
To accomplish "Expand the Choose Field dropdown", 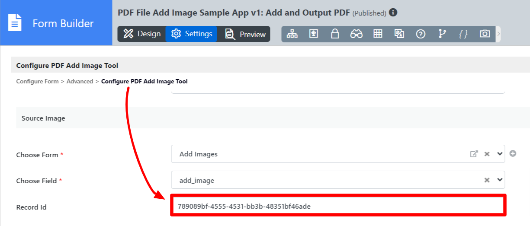I will (x=500, y=180).
